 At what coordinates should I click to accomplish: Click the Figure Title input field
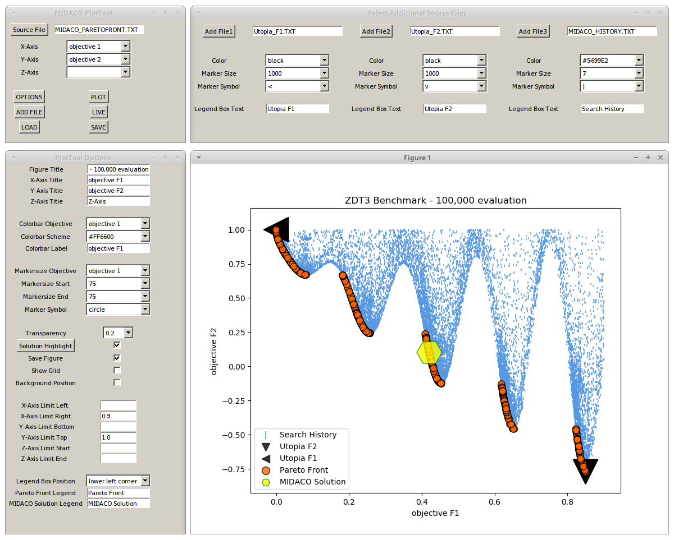coord(119,169)
